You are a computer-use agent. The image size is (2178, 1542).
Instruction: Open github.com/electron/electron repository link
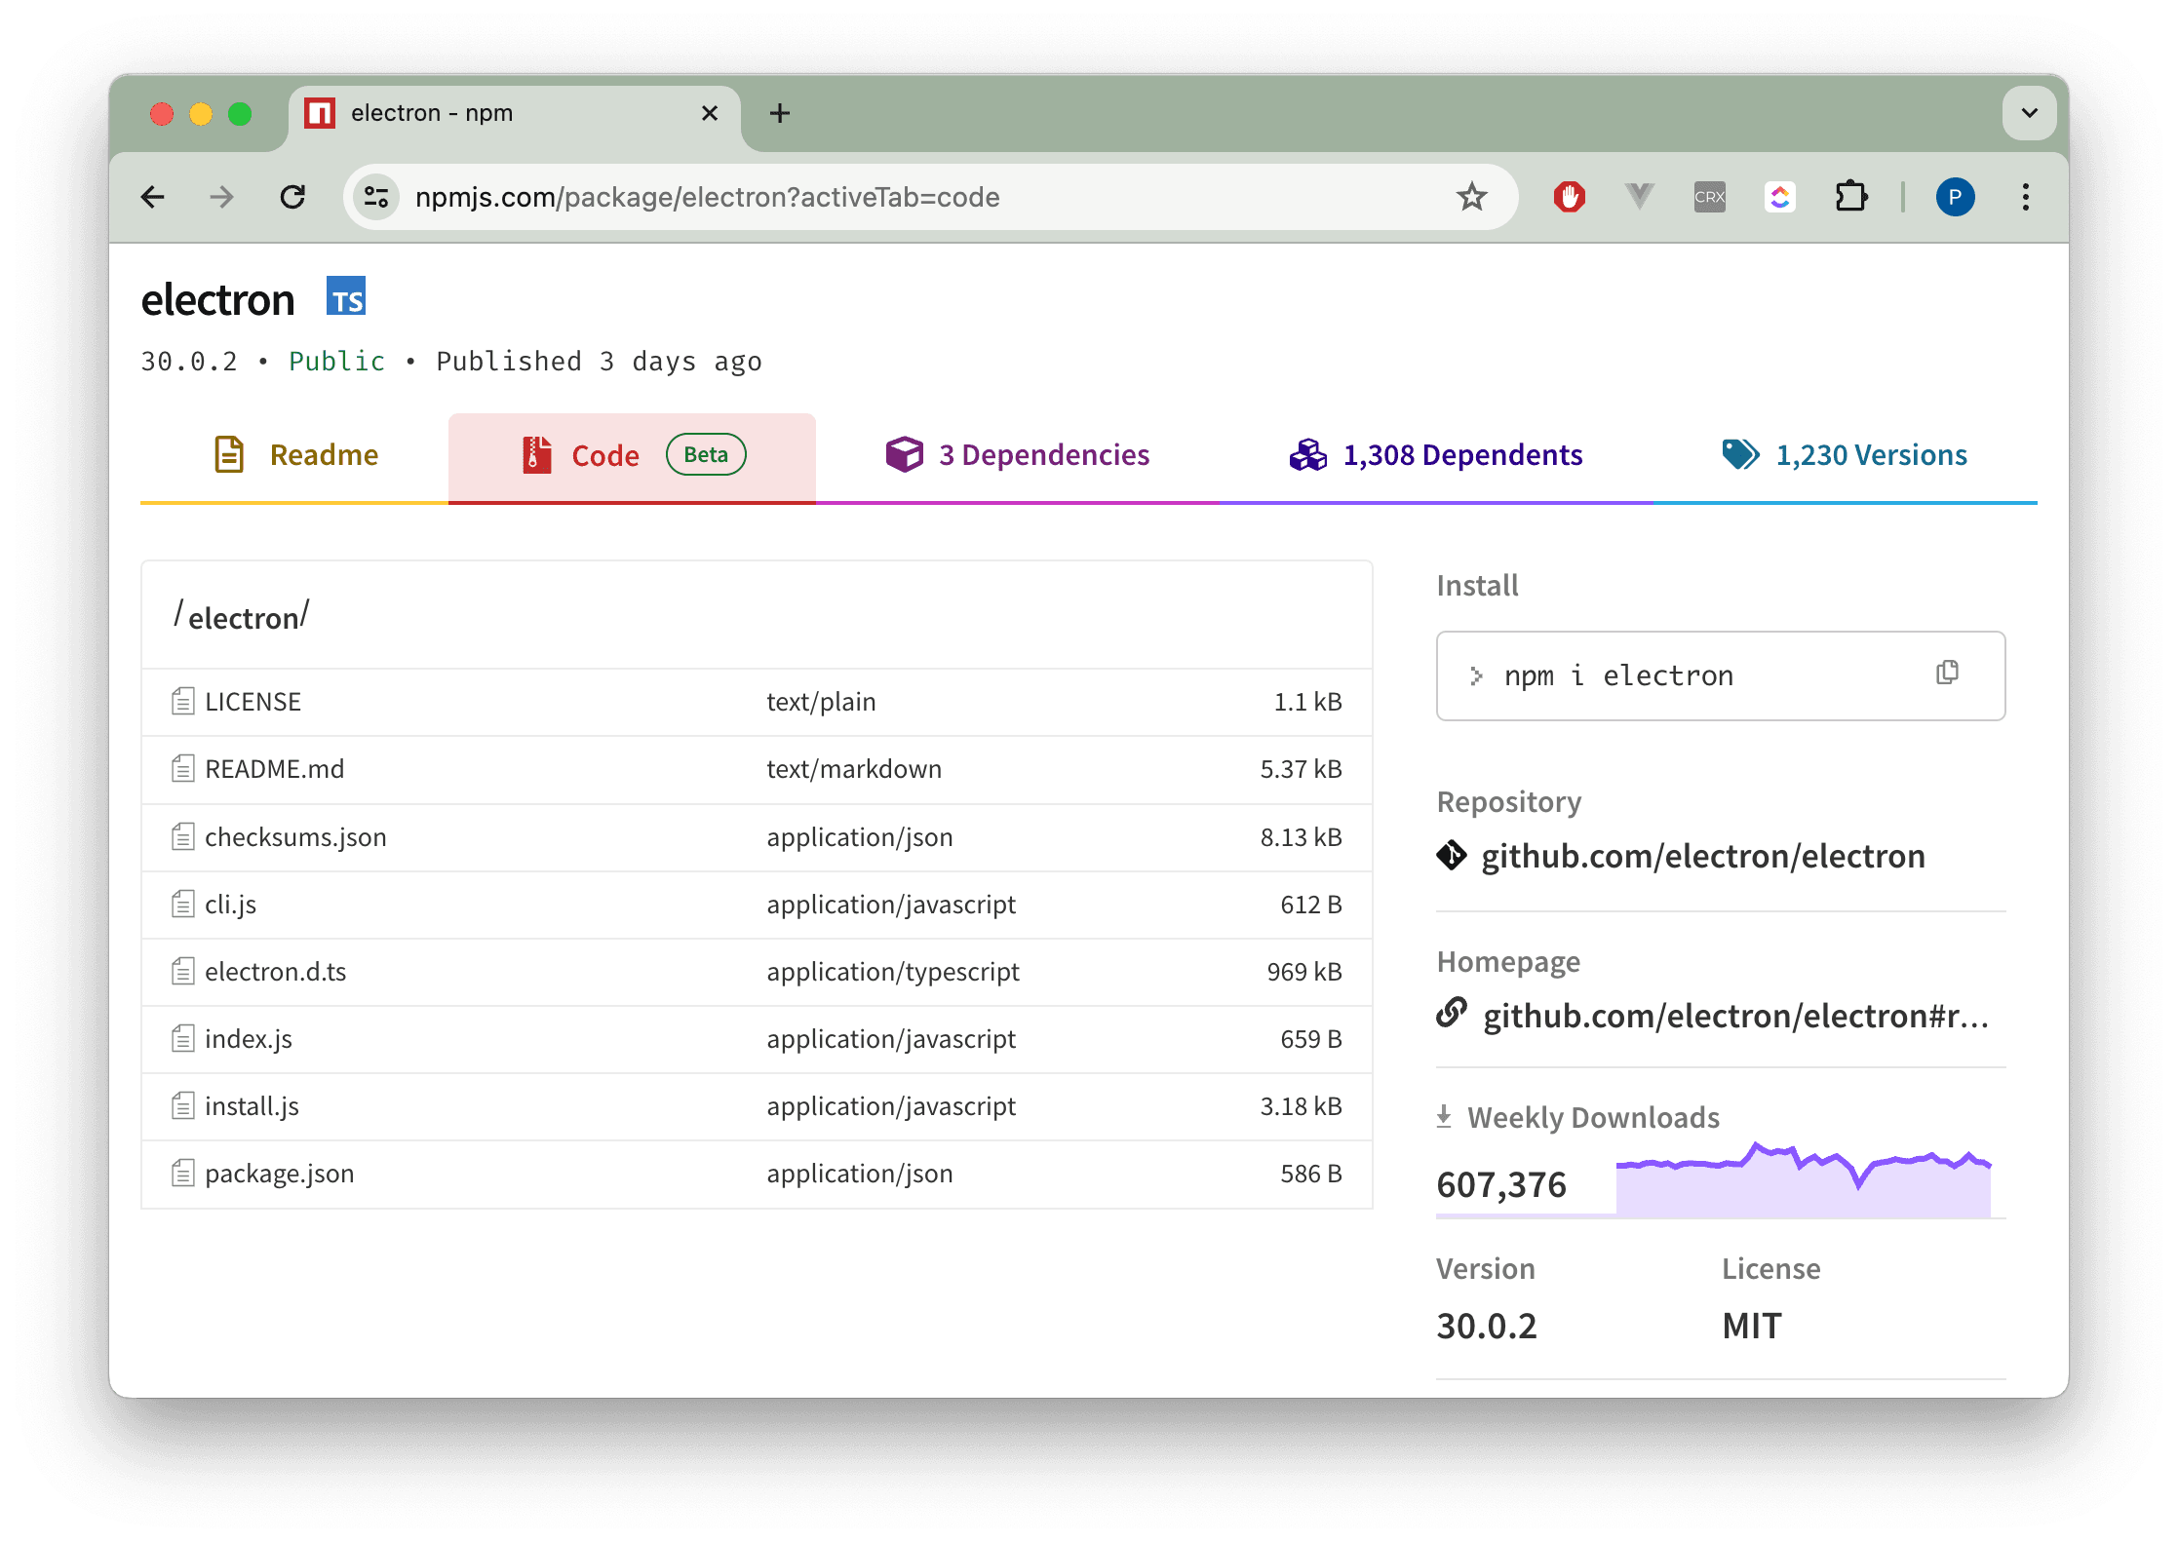click(1702, 856)
